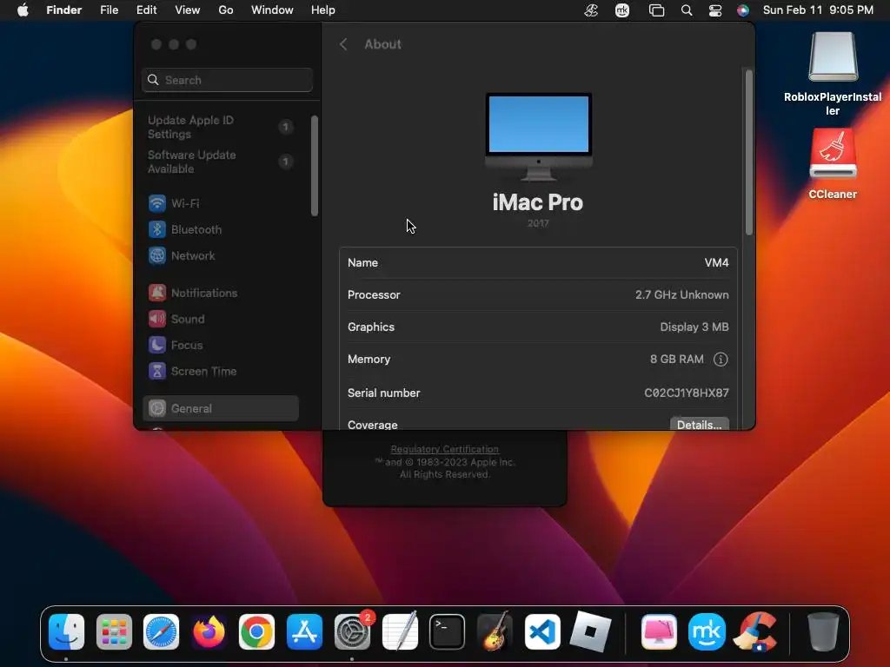Launch GarageBand from the Dock

[x=495, y=631]
